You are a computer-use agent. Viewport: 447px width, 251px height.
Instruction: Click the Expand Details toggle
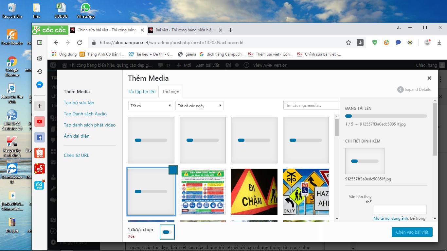pos(414,90)
